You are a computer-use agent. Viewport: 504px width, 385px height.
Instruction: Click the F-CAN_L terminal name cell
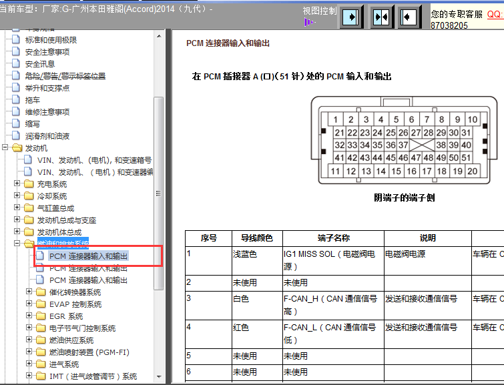click(x=333, y=334)
